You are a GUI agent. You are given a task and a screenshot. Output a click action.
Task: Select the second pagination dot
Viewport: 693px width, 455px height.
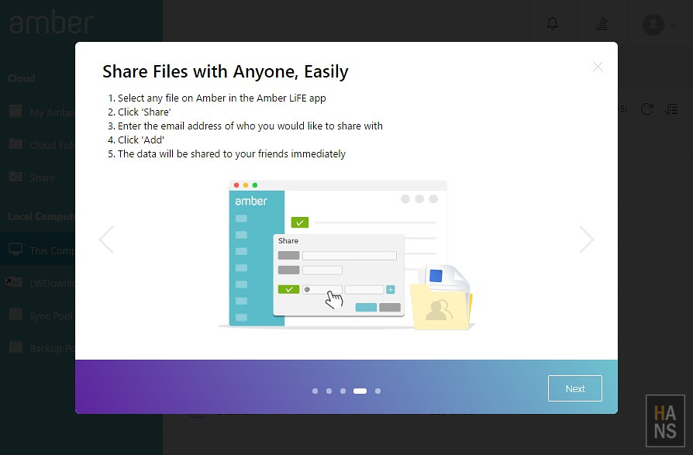pos(329,391)
